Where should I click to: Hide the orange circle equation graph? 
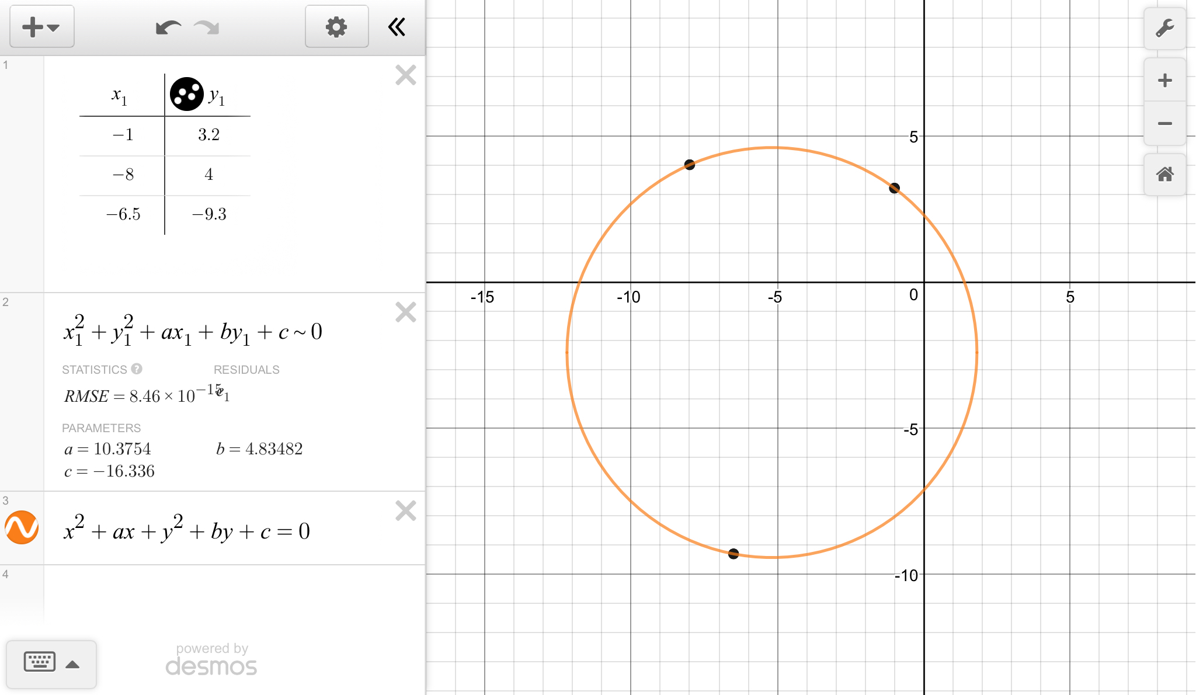(22, 527)
